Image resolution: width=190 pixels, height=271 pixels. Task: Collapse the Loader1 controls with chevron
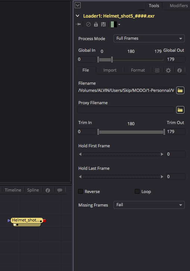click(78, 16)
